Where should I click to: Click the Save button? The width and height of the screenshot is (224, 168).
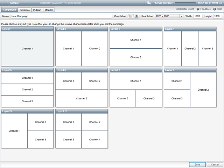click(x=197, y=164)
